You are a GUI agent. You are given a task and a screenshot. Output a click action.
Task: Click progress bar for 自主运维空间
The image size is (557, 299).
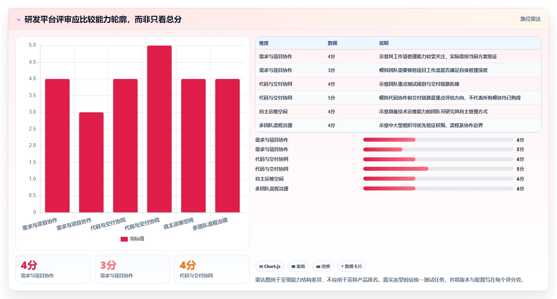tap(438, 179)
